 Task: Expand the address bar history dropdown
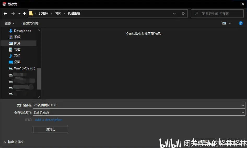coord(174,14)
